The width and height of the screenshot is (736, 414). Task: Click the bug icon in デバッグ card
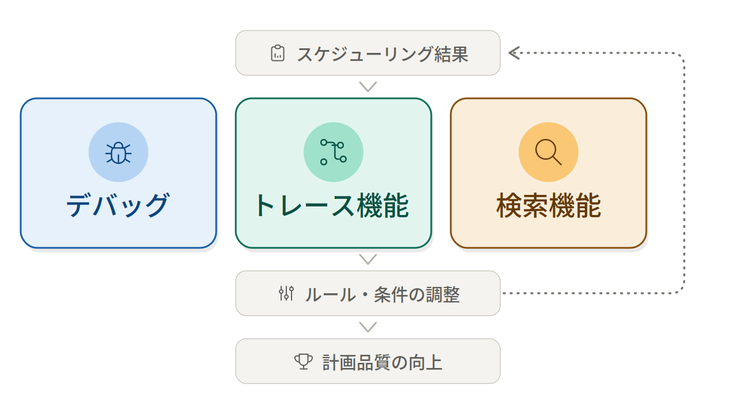(x=118, y=152)
